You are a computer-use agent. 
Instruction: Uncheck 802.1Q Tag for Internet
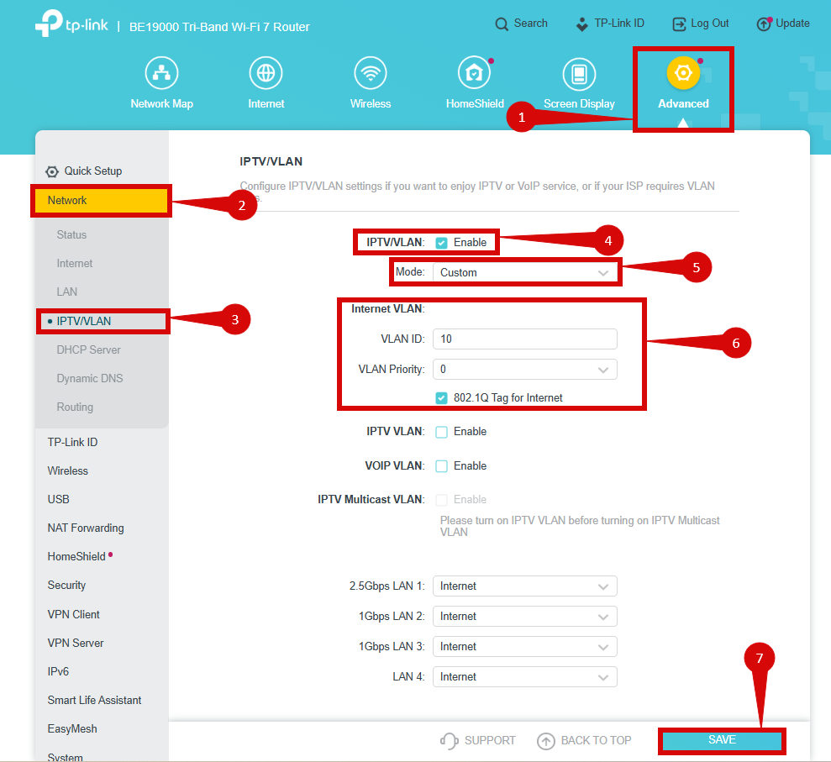tap(441, 398)
